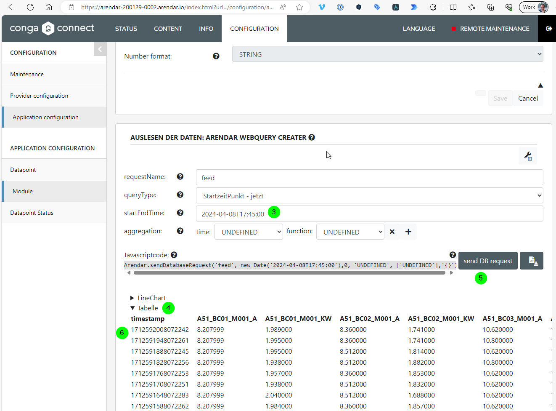The height and width of the screenshot is (411, 556).
Task: Show help for Arendar Webquery Creater
Action: pos(312,137)
